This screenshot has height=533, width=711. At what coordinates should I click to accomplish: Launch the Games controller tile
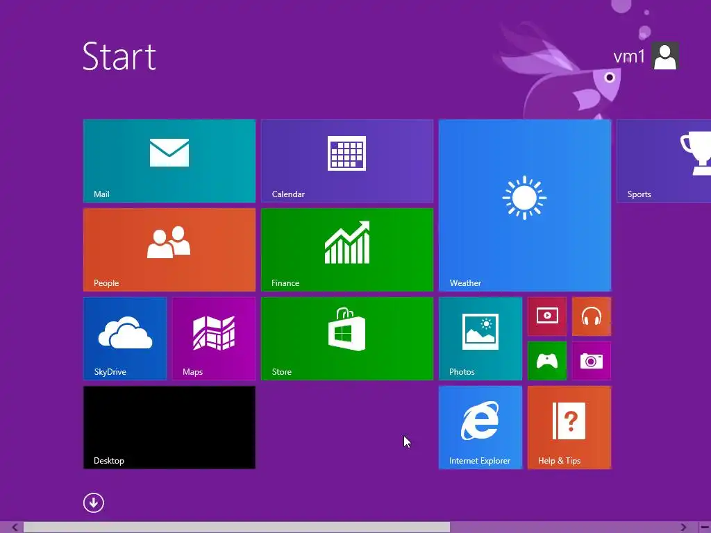coord(547,361)
